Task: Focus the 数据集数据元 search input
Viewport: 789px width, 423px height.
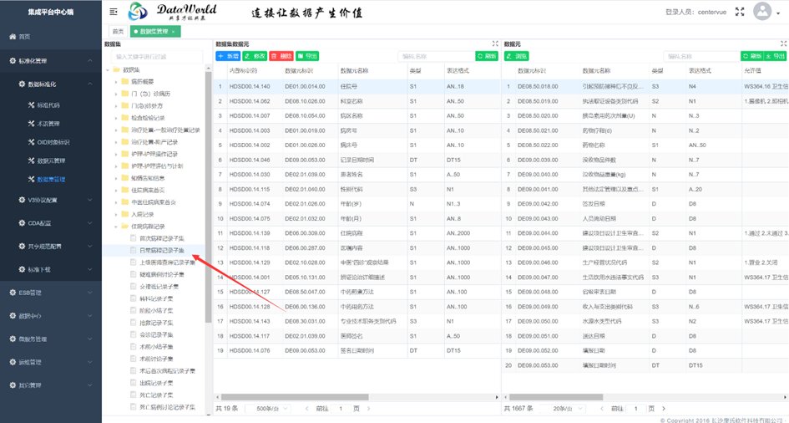Action: click(x=437, y=56)
